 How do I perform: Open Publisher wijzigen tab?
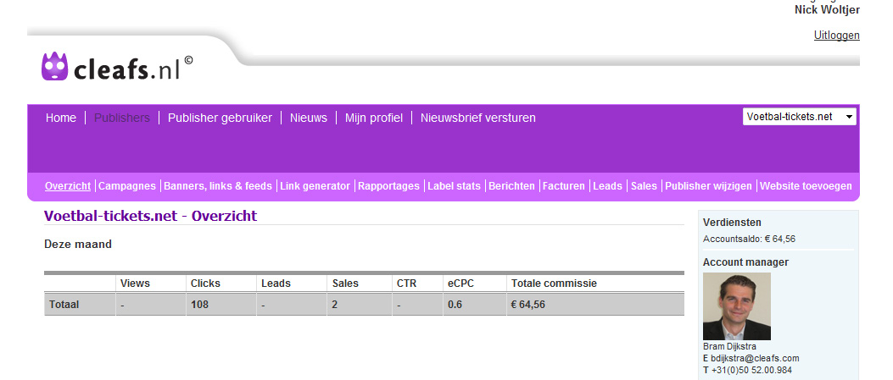click(708, 185)
